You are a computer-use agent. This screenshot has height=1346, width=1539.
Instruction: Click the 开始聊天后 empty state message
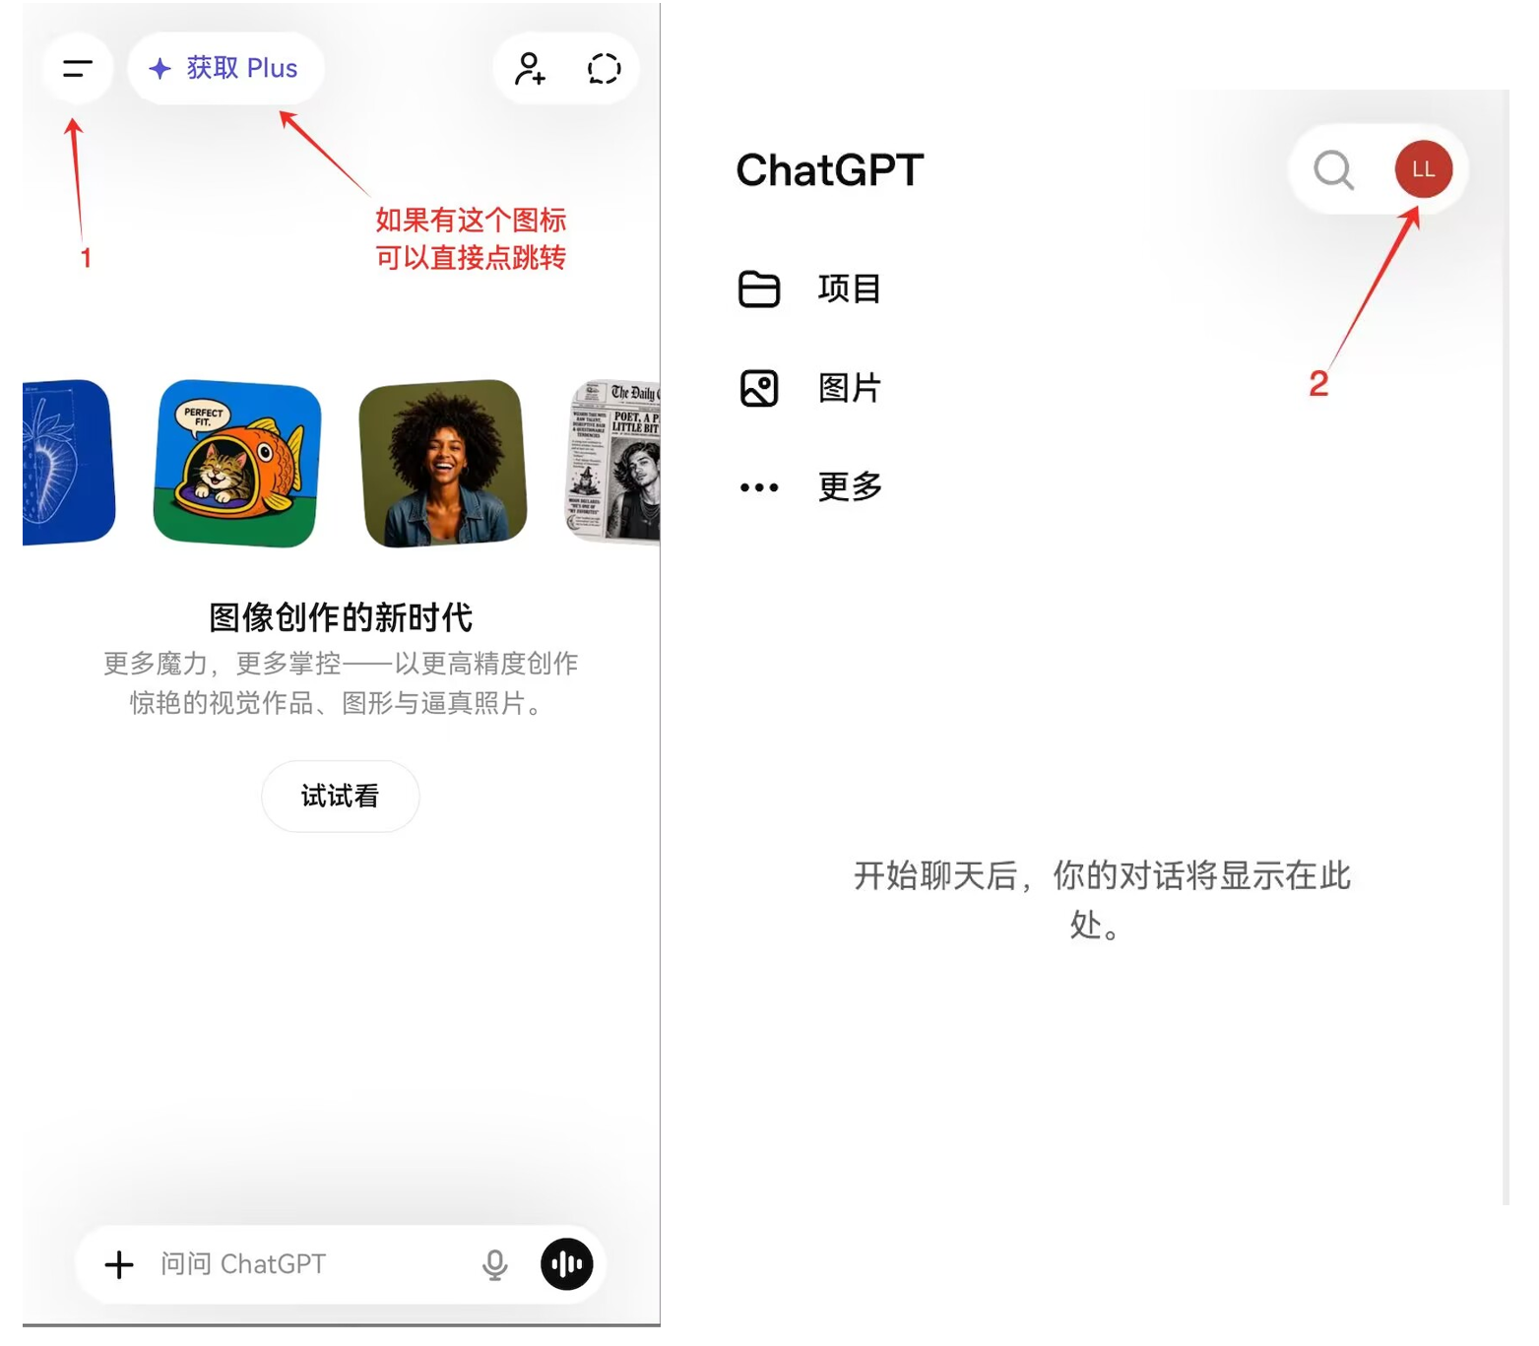click(x=1102, y=900)
